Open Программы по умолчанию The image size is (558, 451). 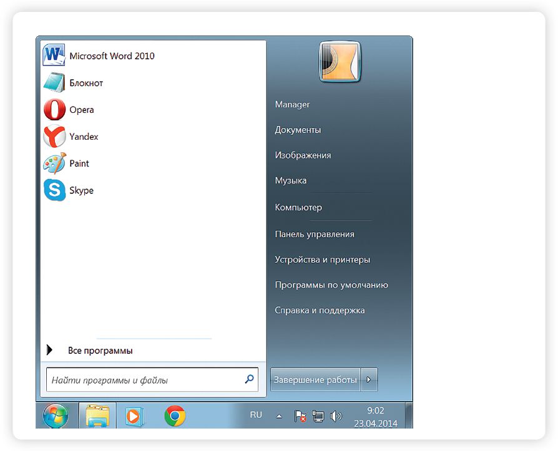(x=331, y=285)
